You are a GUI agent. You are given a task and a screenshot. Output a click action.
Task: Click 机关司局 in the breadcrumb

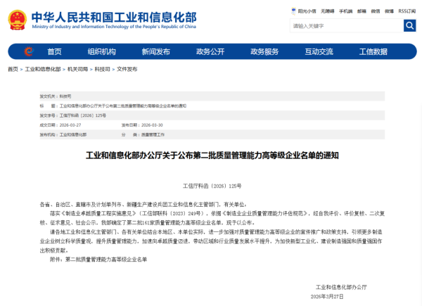click(78, 69)
